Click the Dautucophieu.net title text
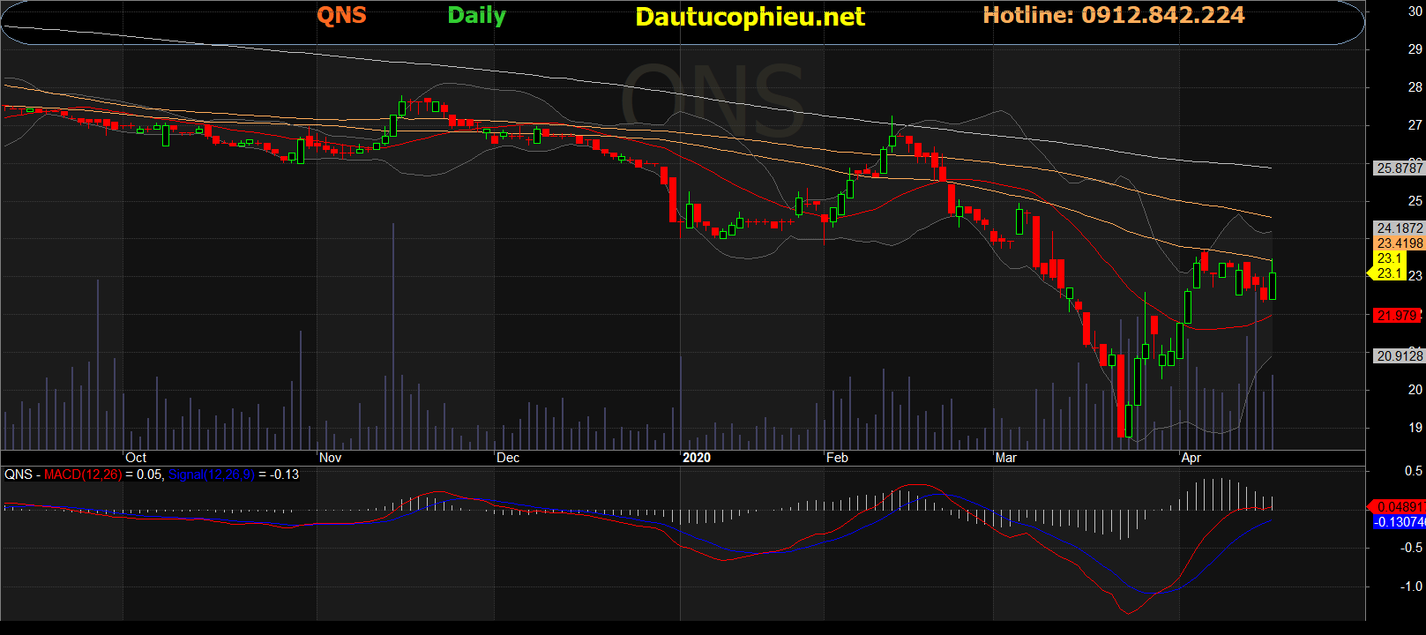Screen dimensions: 1426x635 pyautogui.click(x=750, y=17)
